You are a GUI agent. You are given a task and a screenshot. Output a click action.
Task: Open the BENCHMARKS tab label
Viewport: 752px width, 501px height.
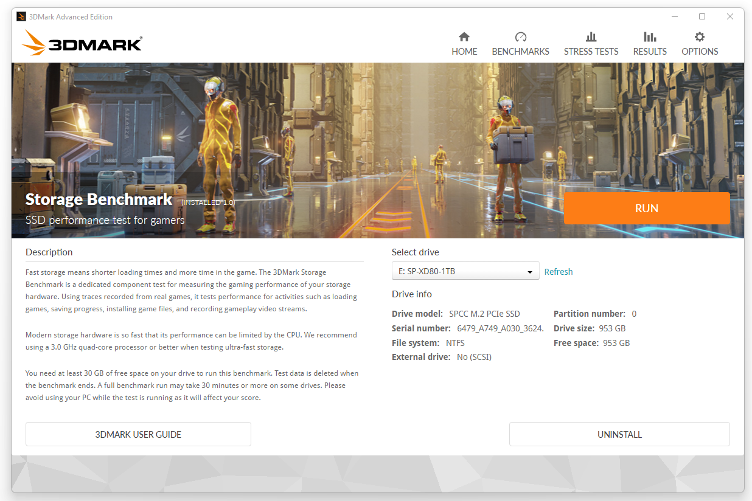520,52
